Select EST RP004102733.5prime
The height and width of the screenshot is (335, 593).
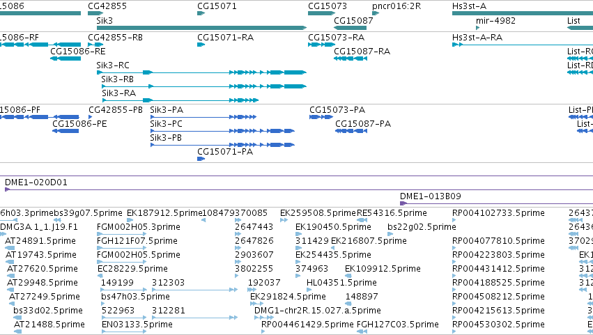pos(498,213)
